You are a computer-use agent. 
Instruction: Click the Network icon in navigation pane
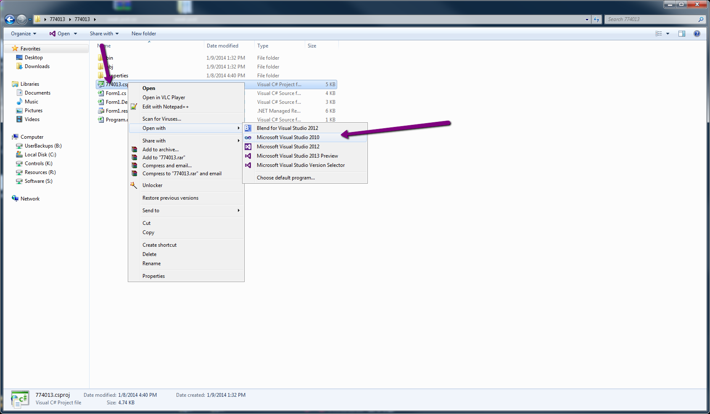click(15, 199)
